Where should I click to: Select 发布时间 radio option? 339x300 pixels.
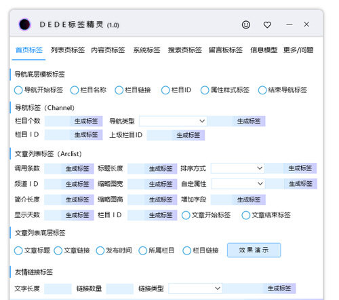click(100, 250)
